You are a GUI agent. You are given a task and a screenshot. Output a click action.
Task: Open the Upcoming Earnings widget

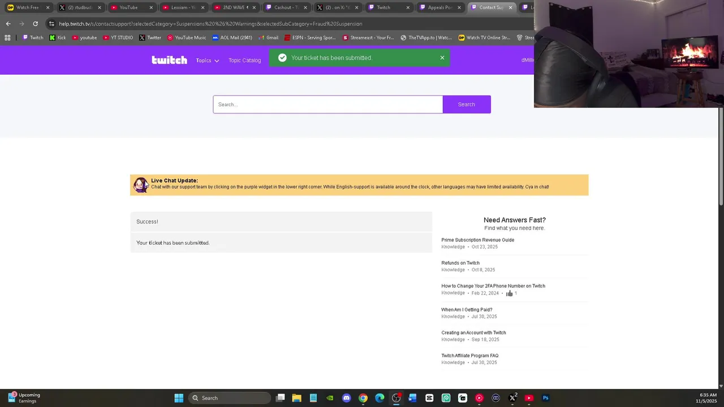click(24, 398)
